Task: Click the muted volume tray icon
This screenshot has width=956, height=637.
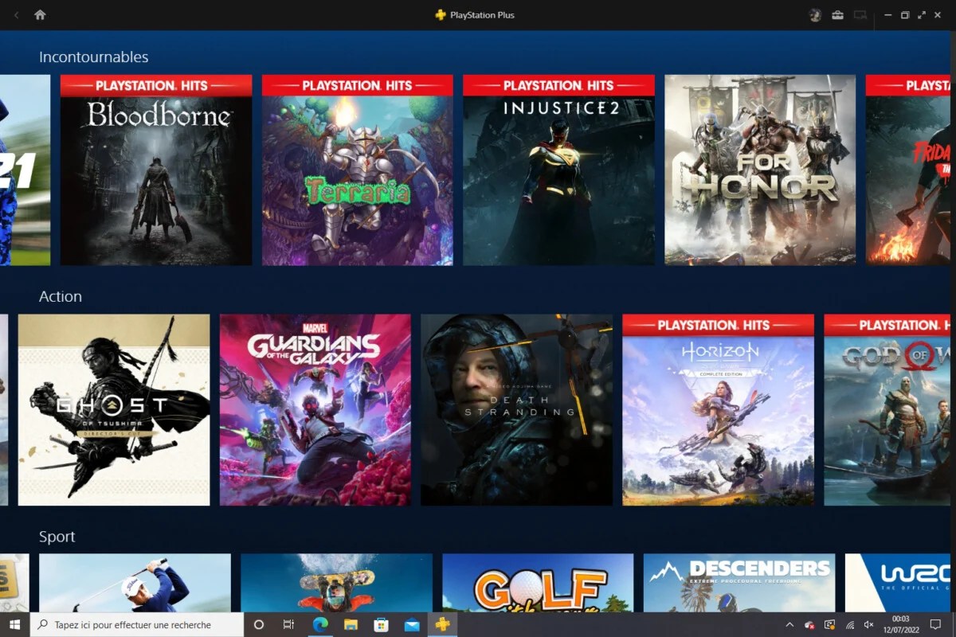Action: pyautogui.click(x=869, y=625)
